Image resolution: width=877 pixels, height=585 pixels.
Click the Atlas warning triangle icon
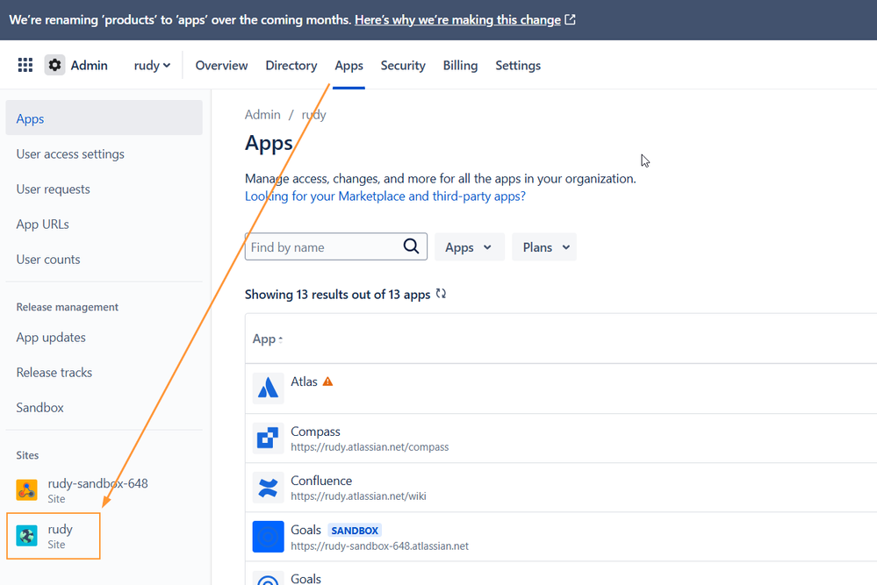click(327, 382)
